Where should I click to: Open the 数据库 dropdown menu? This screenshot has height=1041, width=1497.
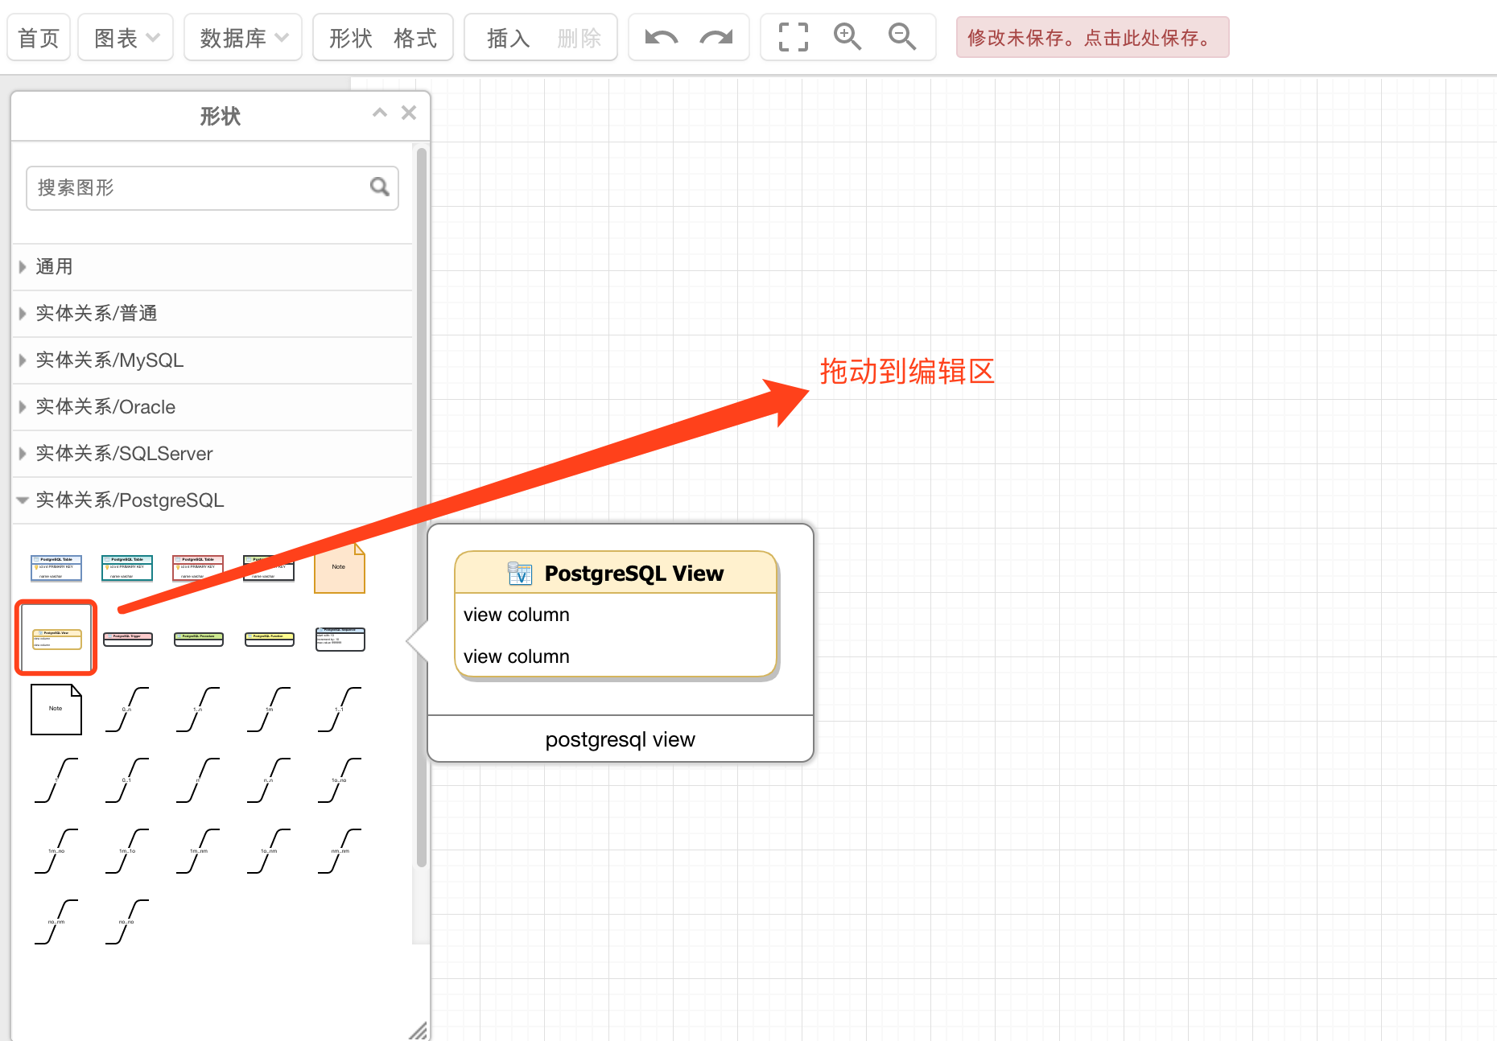(242, 36)
